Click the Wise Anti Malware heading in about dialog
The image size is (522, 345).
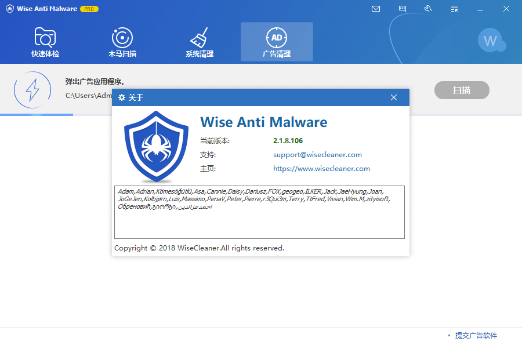(264, 122)
